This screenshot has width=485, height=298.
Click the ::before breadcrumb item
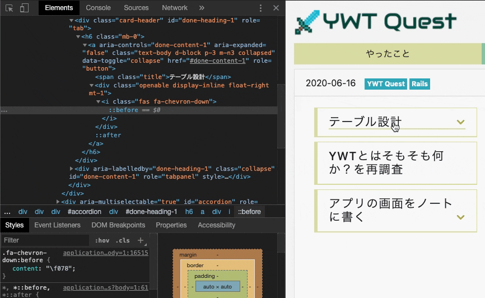249,212
